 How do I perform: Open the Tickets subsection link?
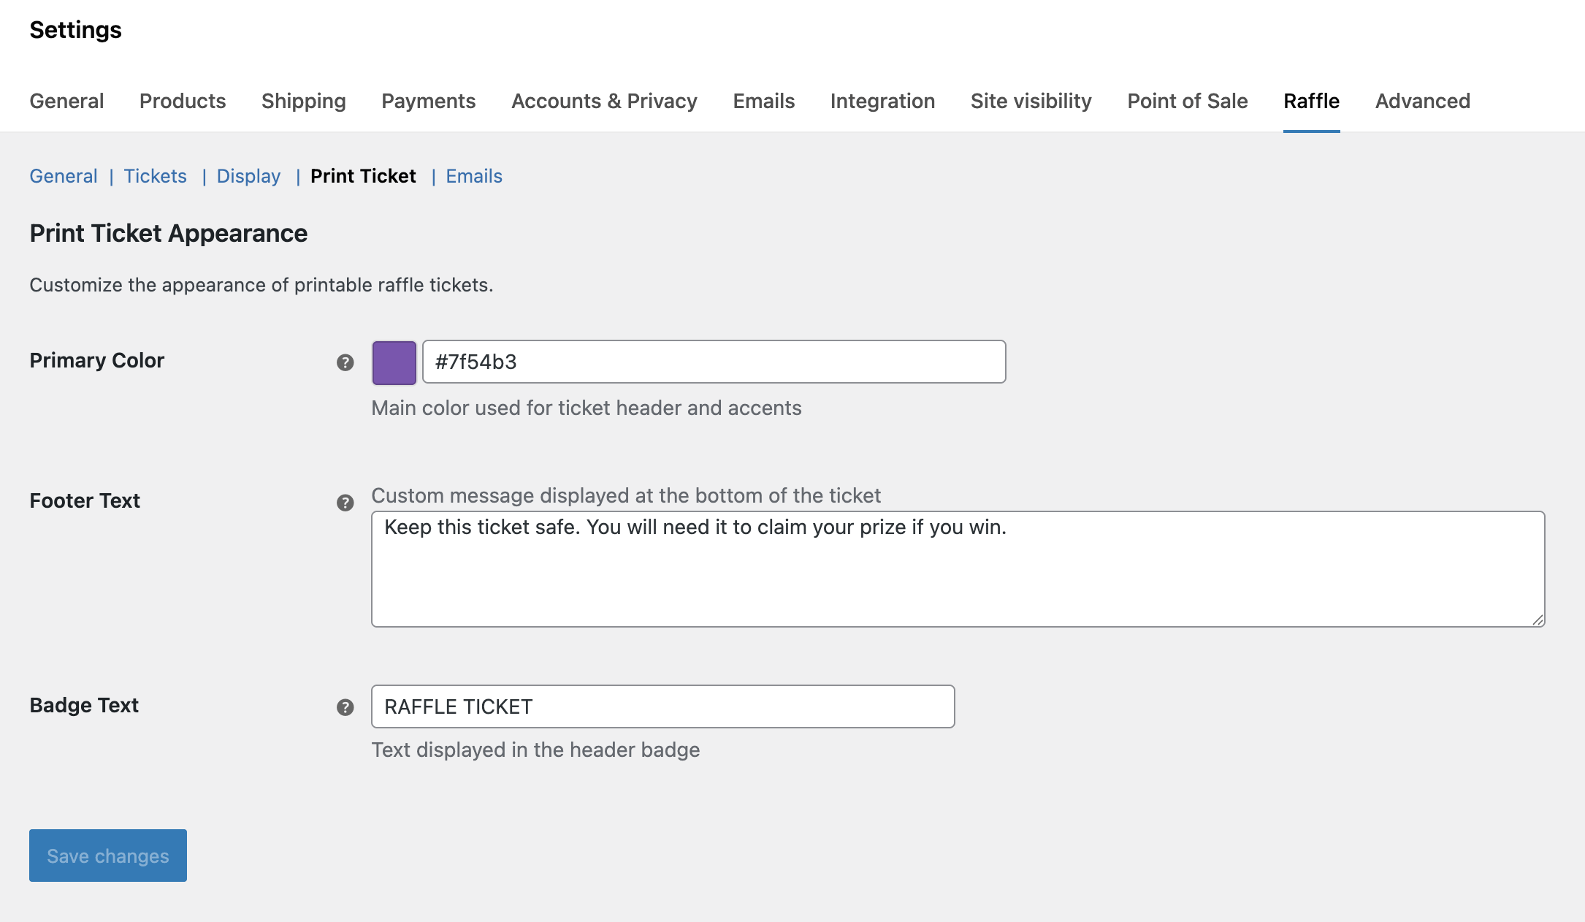click(155, 176)
